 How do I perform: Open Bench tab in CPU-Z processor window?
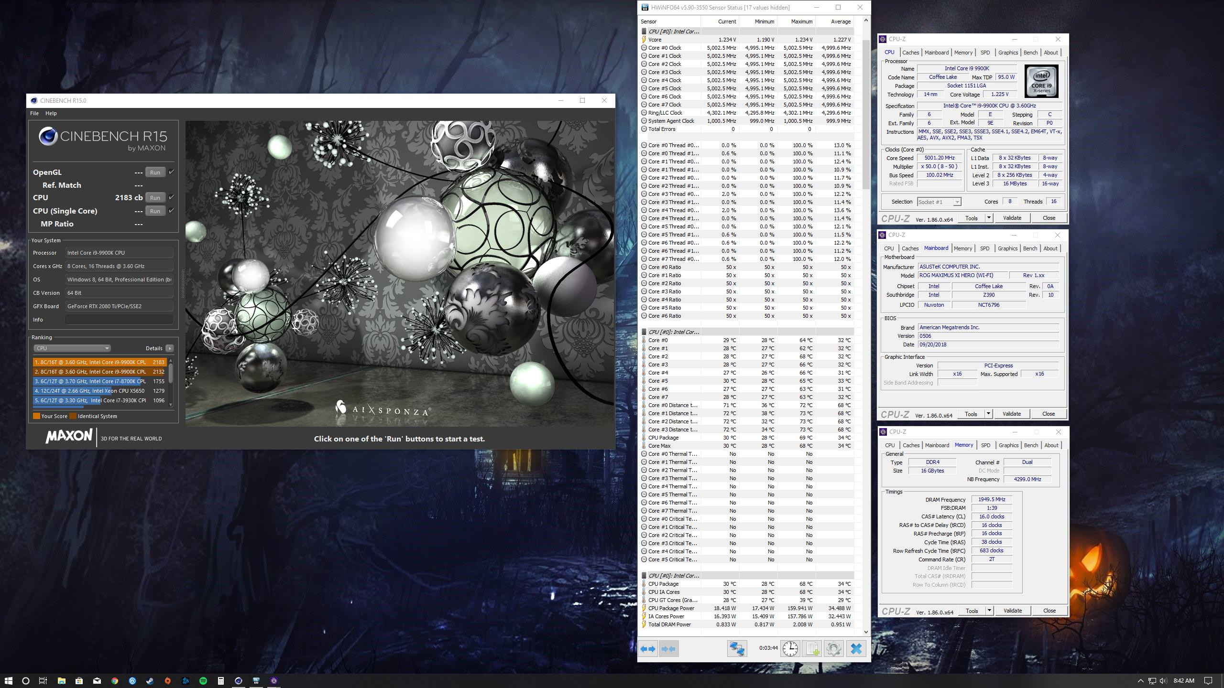coord(1030,53)
